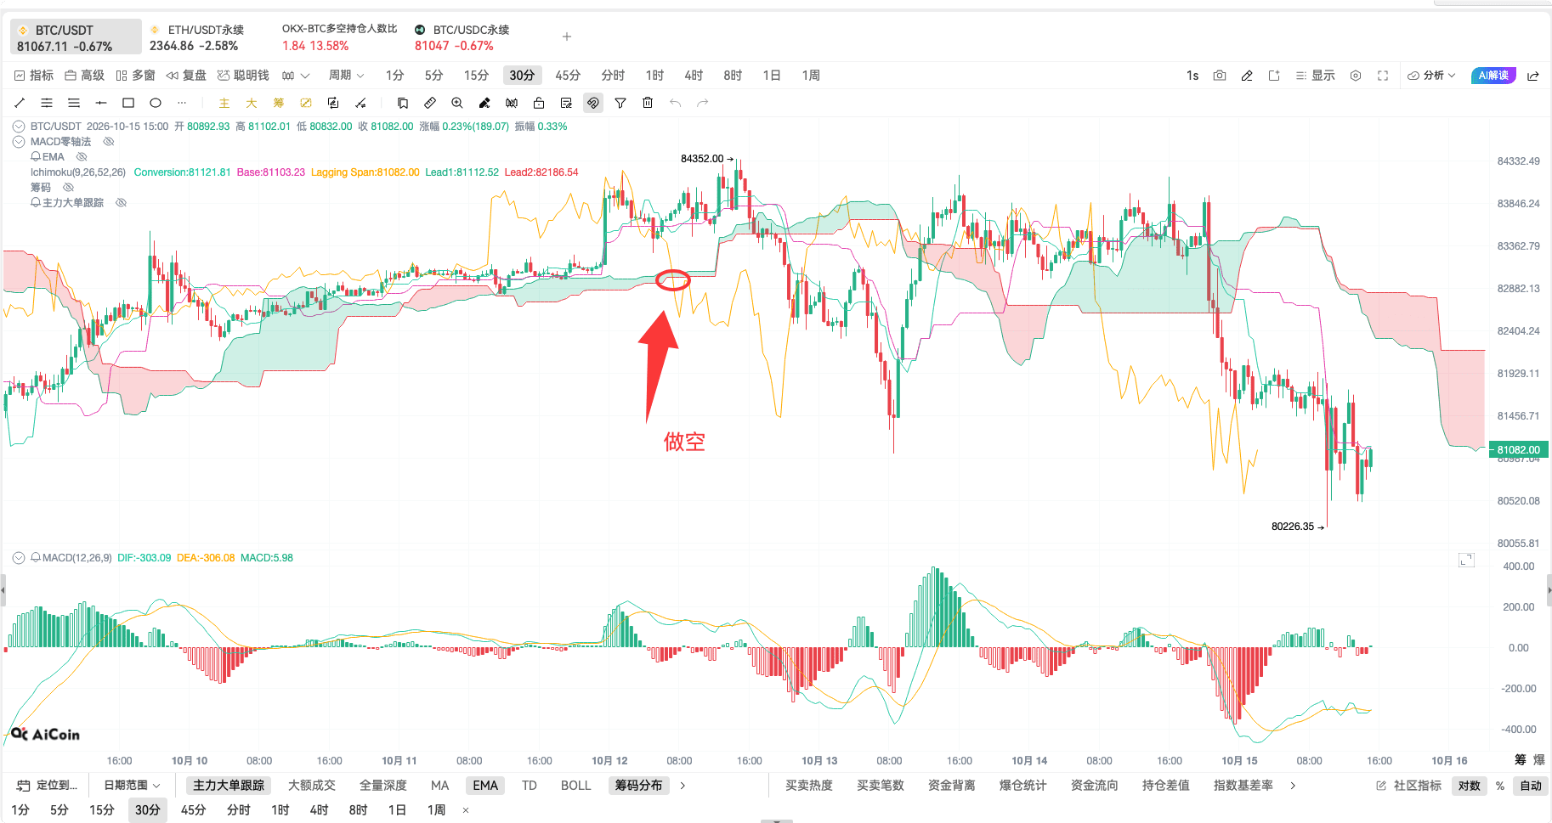The height and width of the screenshot is (823, 1552).
Task: Click the pencil edit icon top right
Action: click(x=1247, y=76)
